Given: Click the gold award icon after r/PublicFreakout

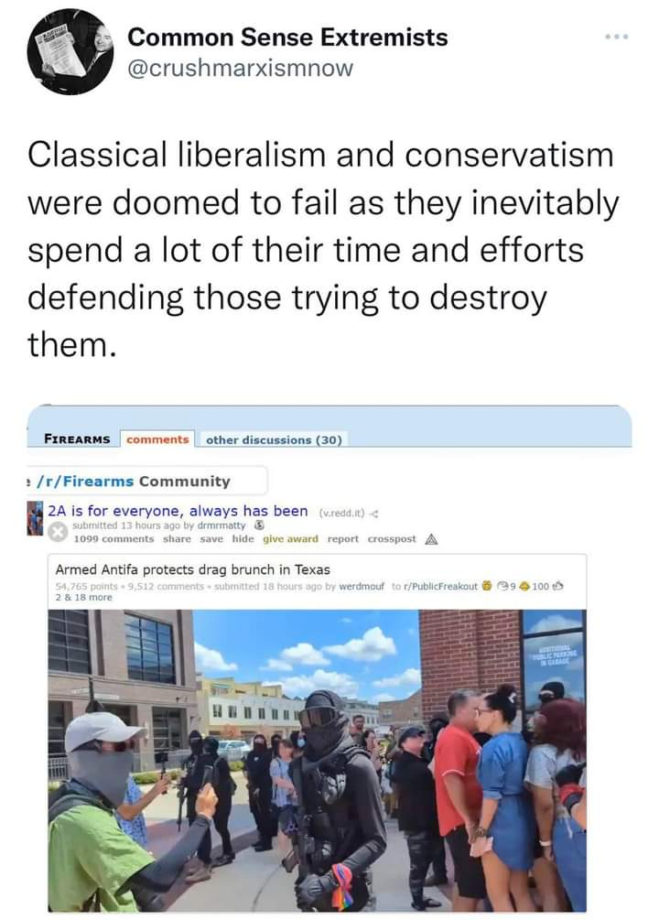Looking at the screenshot, I should pyautogui.click(x=487, y=586).
